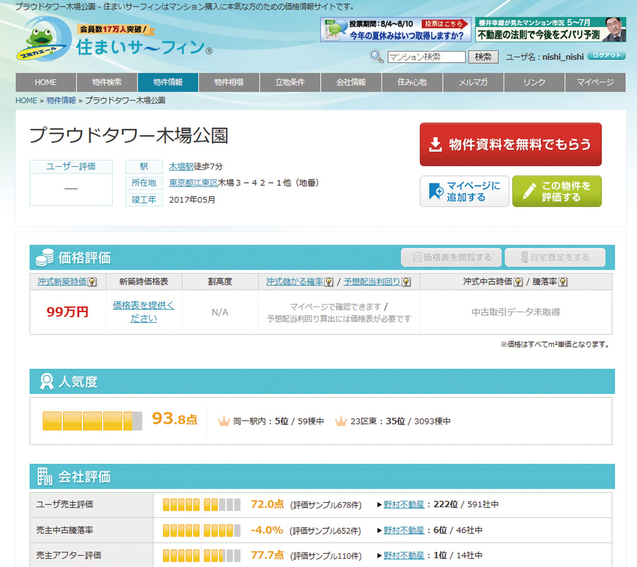The width and height of the screenshot is (637, 567).
Task: Click the magnifying glass search icon
Action: 376,56
